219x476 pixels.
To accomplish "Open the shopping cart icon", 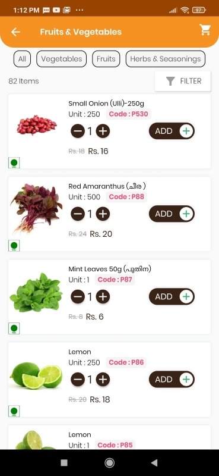I will click(205, 30).
